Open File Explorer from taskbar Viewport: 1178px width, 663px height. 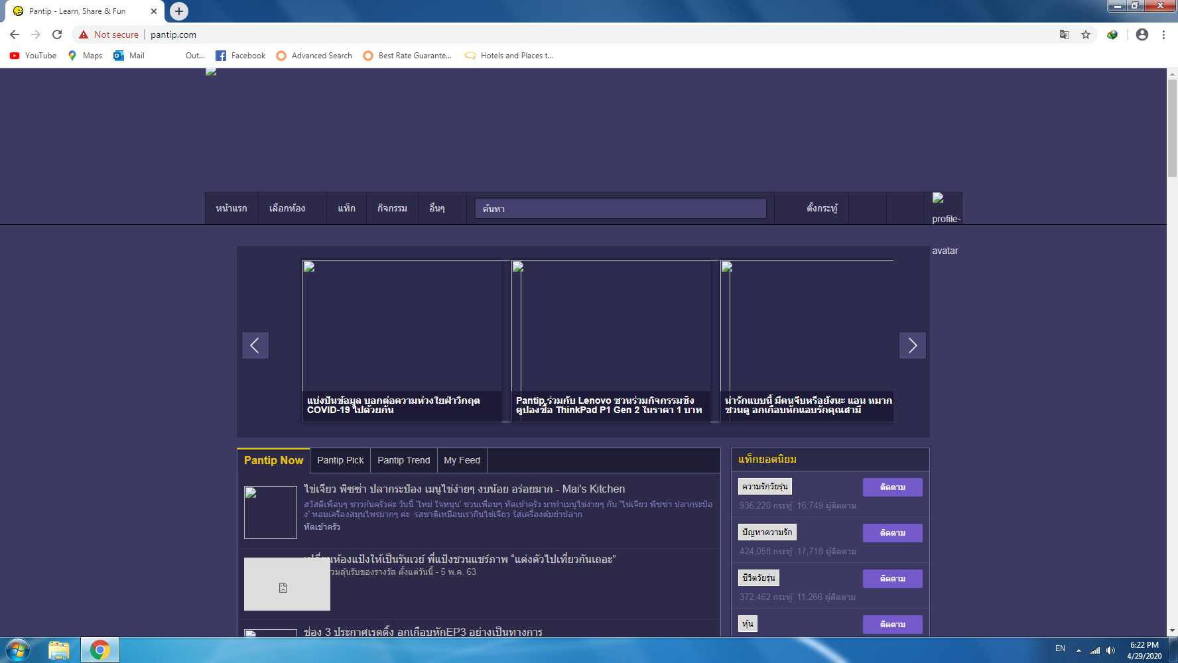(x=59, y=650)
